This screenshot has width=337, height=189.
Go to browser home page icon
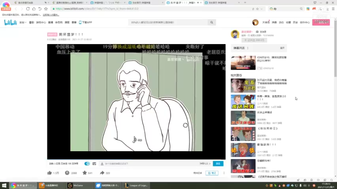tap(34, 9)
